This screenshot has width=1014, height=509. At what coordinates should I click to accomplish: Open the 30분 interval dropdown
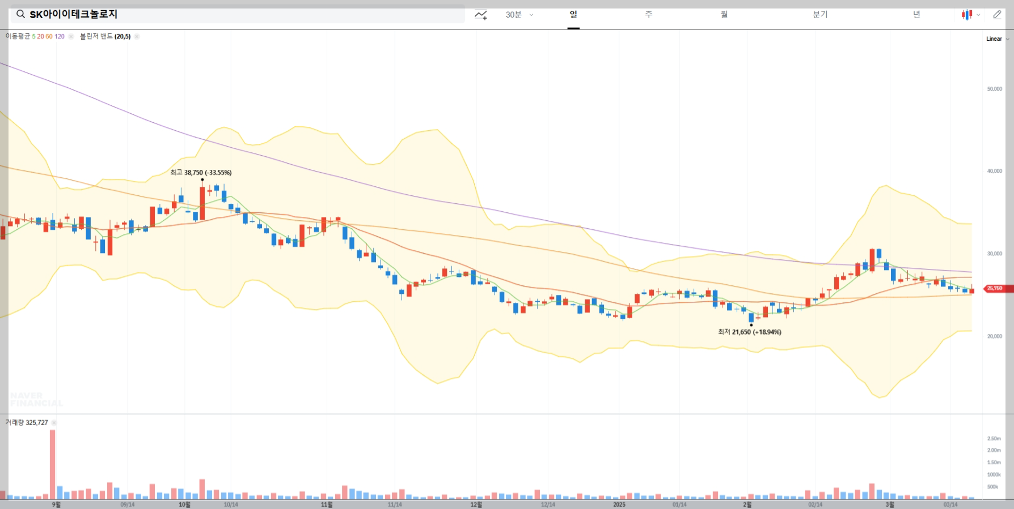(519, 15)
